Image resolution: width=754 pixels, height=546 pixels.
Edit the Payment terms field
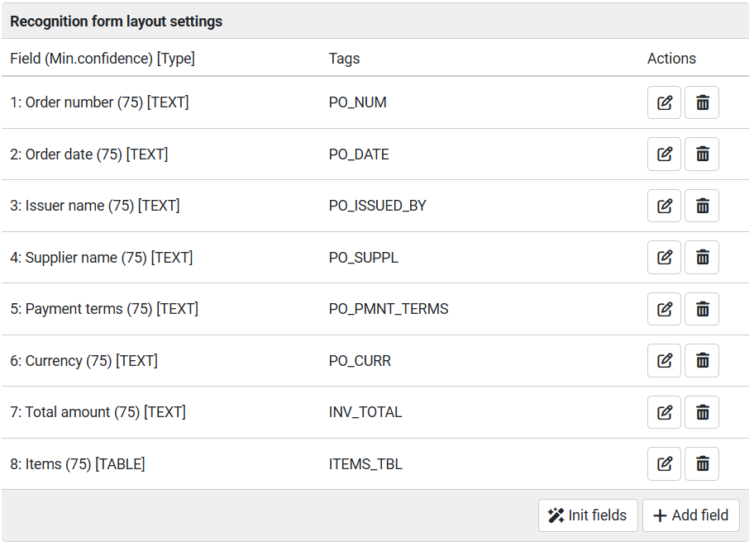pyautogui.click(x=664, y=309)
